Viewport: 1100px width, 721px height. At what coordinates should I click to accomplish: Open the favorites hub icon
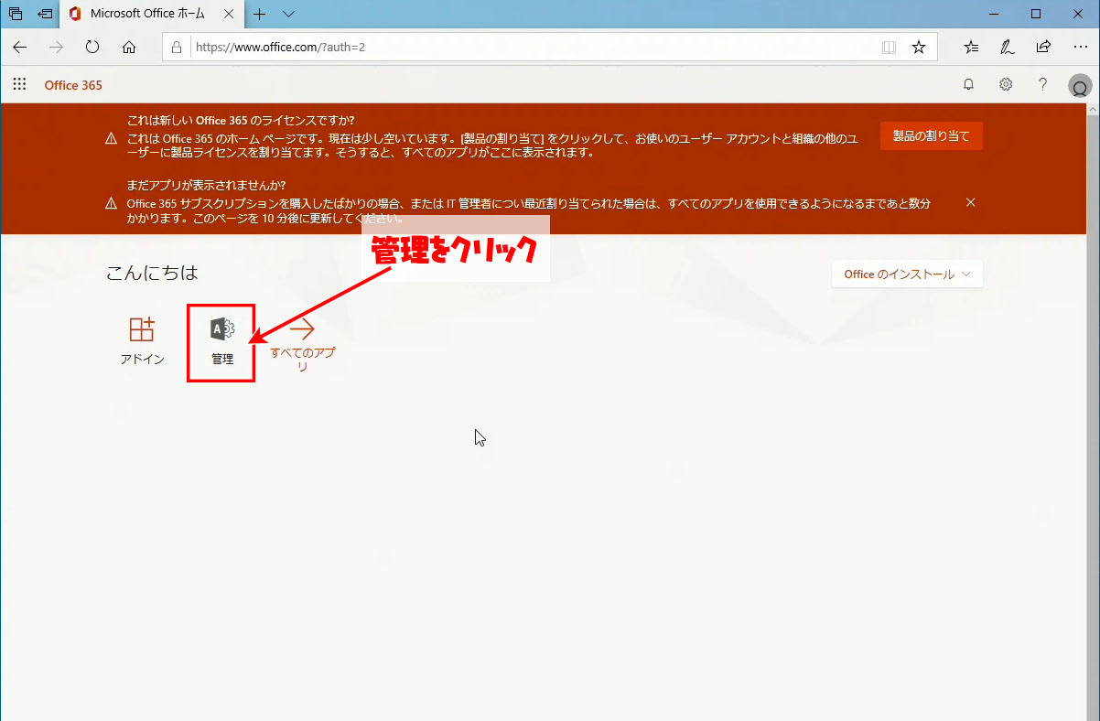[x=971, y=47]
